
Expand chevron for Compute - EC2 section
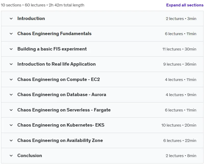pos(11,79)
